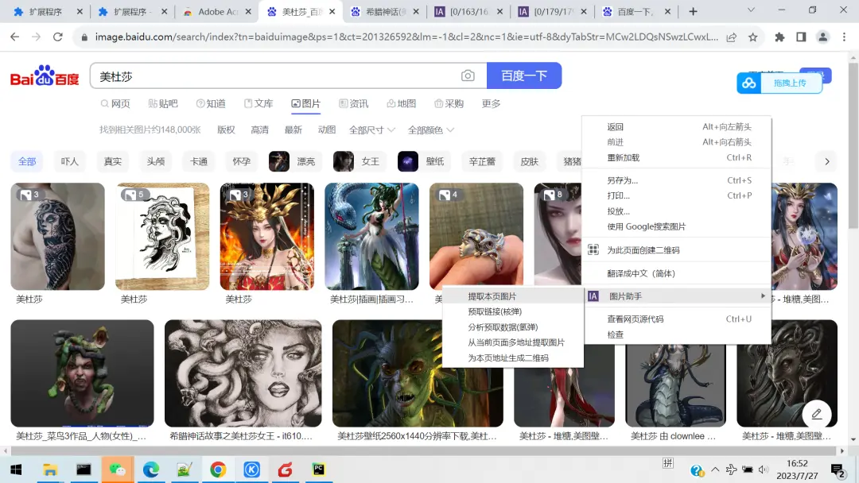The image size is (859, 483).
Task: Click the camera icon for image search
Action: tap(468, 75)
